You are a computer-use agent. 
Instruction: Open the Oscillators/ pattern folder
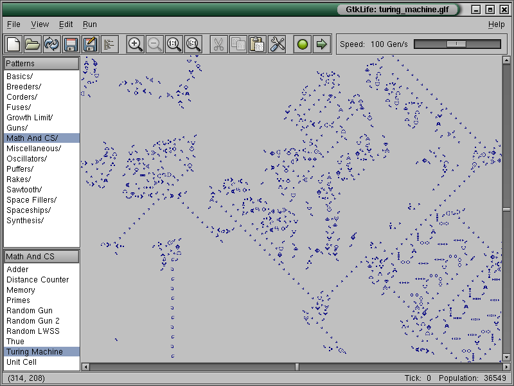click(x=26, y=159)
